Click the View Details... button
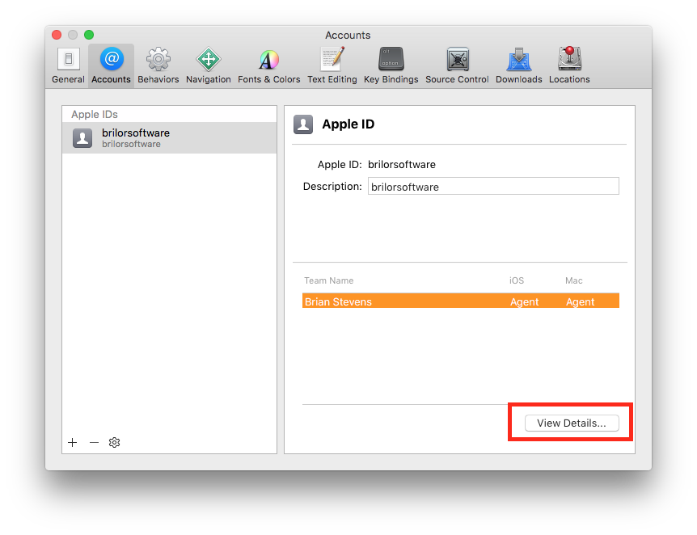Screen dimensions: 697x535 click(572, 423)
